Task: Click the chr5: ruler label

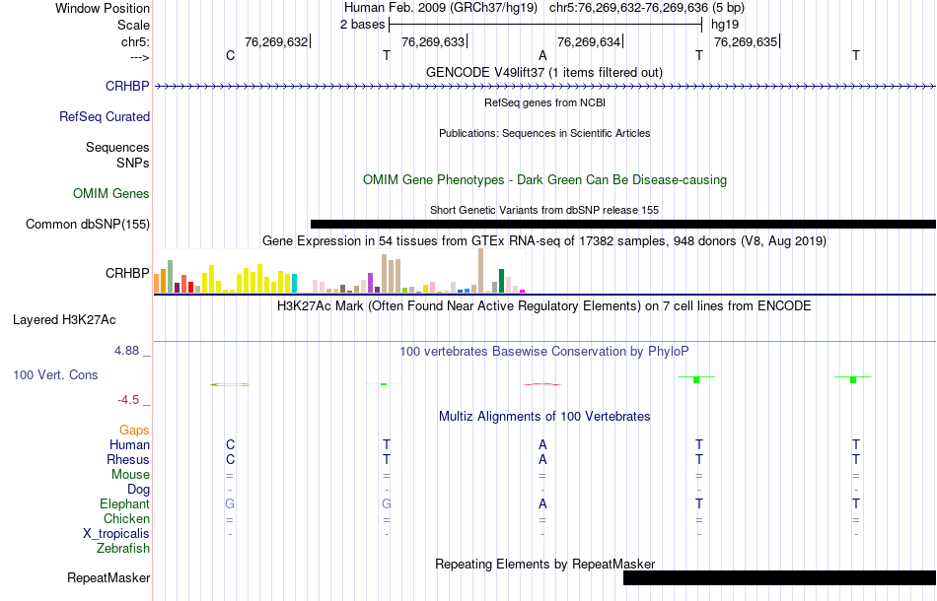Action: (135, 41)
